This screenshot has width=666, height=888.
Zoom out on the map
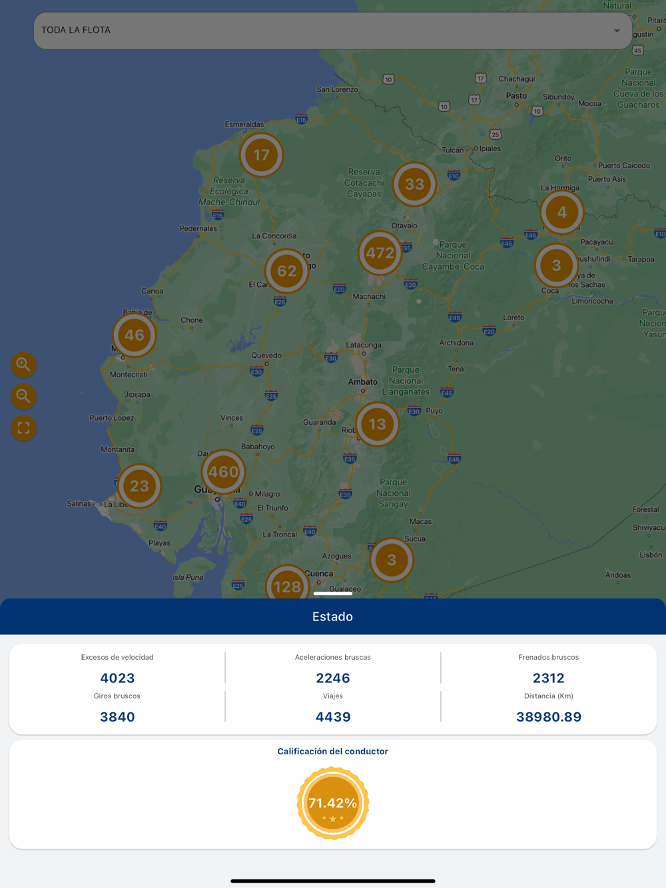(x=23, y=396)
